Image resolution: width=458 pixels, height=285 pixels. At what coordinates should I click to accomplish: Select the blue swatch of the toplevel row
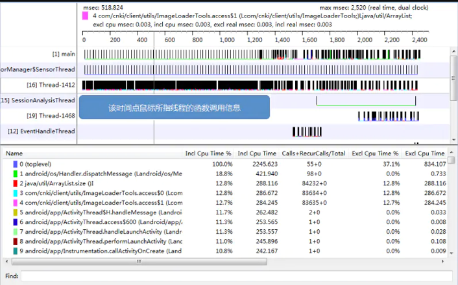16,165
